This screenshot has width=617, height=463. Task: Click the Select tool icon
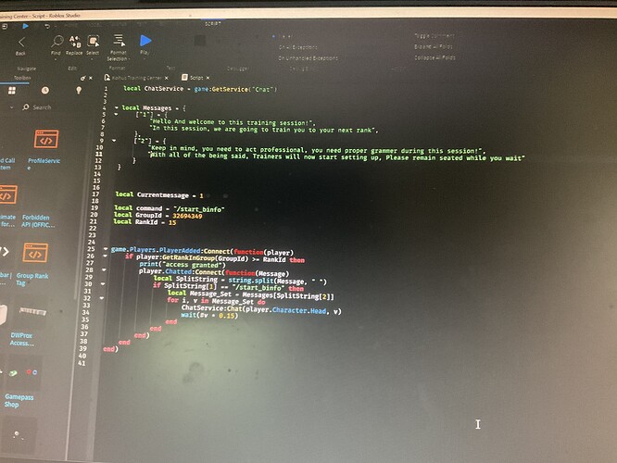(x=94, y=41)
